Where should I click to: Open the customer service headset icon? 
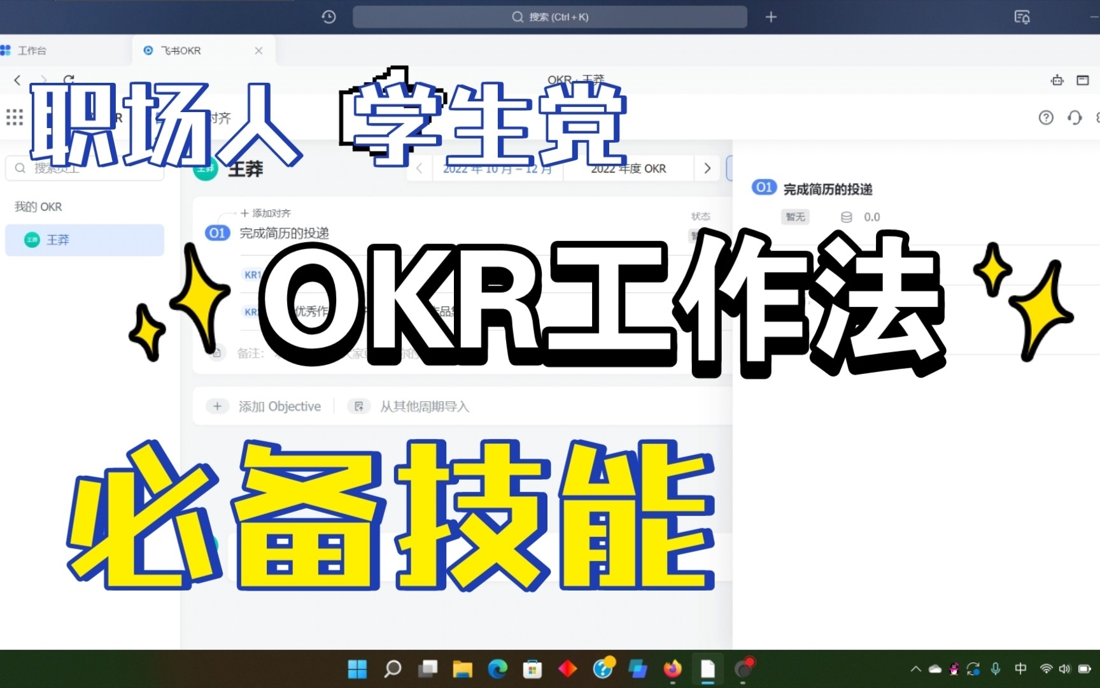pos(1074,117)
